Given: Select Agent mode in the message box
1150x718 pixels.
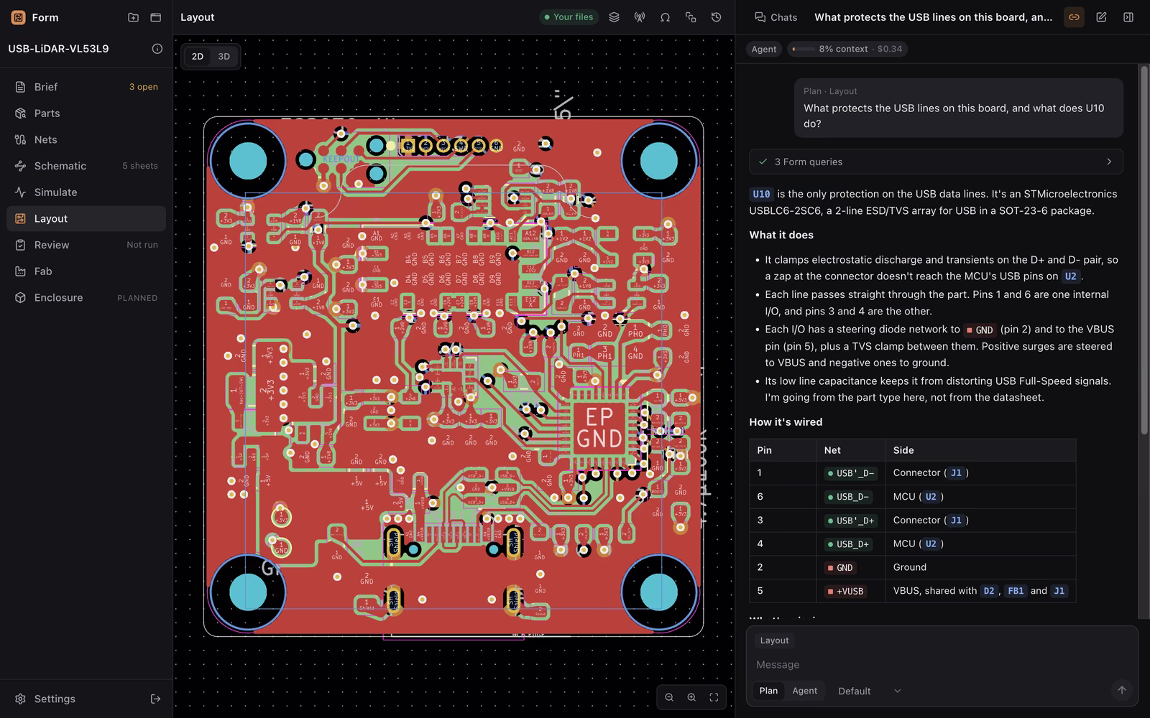Looking at the screenshot, I should tap(804, 691).
